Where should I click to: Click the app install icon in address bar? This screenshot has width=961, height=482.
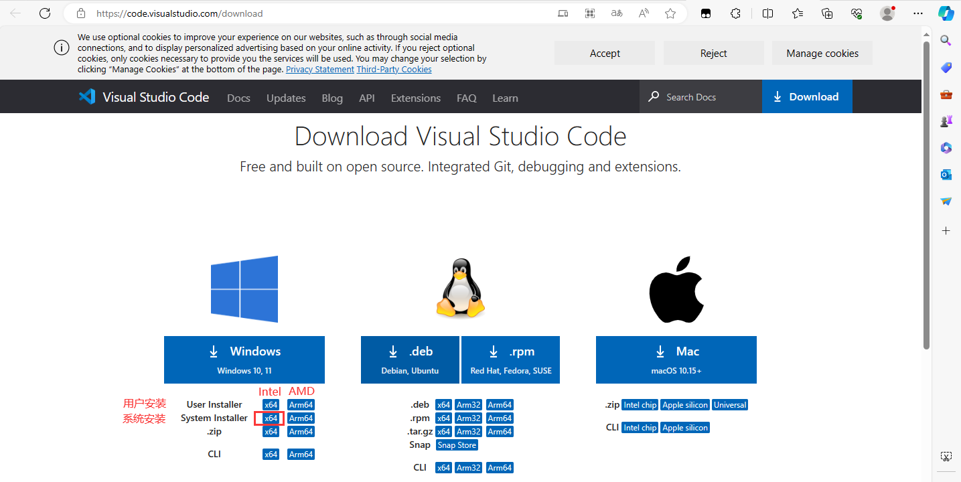tap(563, 13)
